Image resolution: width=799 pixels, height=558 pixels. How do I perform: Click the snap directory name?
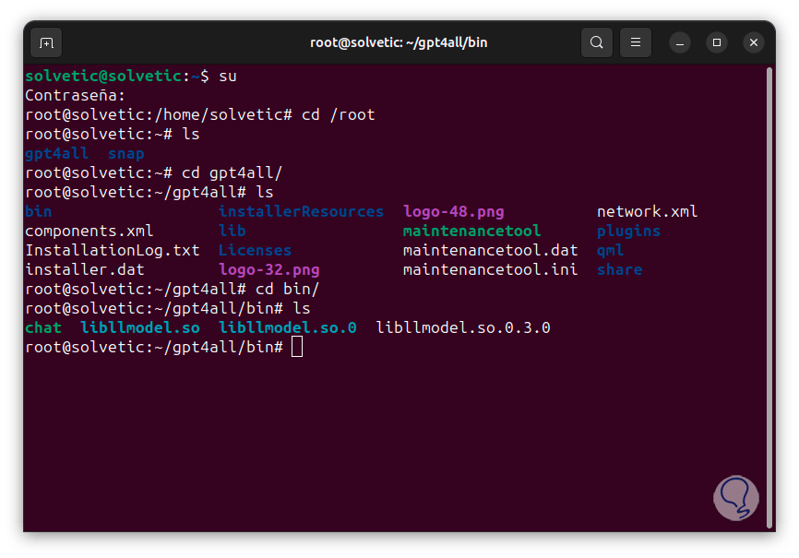click(x=125, y=153)
